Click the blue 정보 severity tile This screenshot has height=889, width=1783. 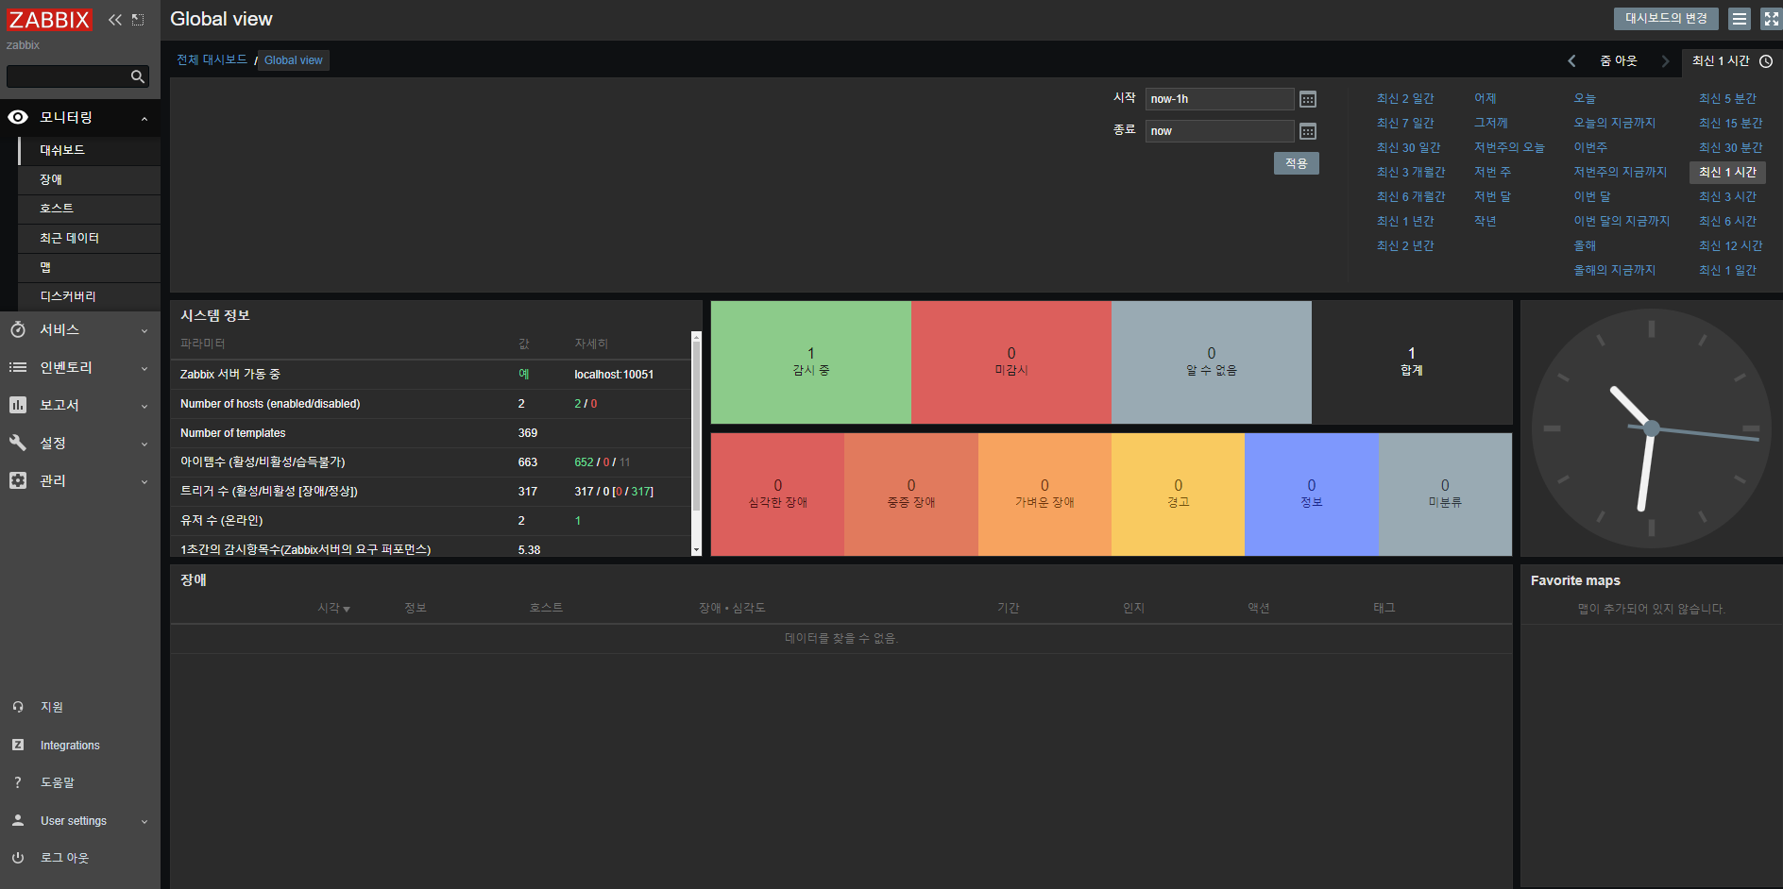(1312, 495)
